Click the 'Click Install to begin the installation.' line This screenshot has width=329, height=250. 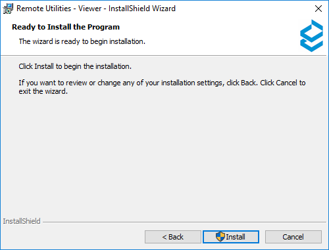pyautogui.click(x=75, y=66)
